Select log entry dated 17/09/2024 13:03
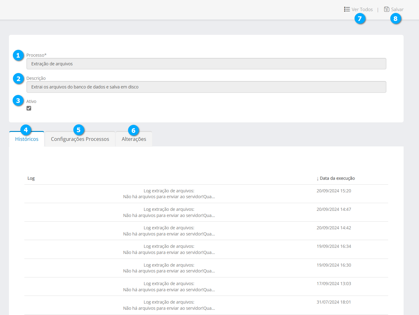The height and width of the screenshot is (315, 419). coord(169,287)
